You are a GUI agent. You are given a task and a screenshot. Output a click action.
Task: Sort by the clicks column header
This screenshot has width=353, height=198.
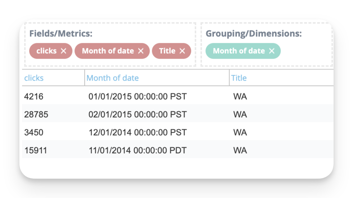(34, 78)
